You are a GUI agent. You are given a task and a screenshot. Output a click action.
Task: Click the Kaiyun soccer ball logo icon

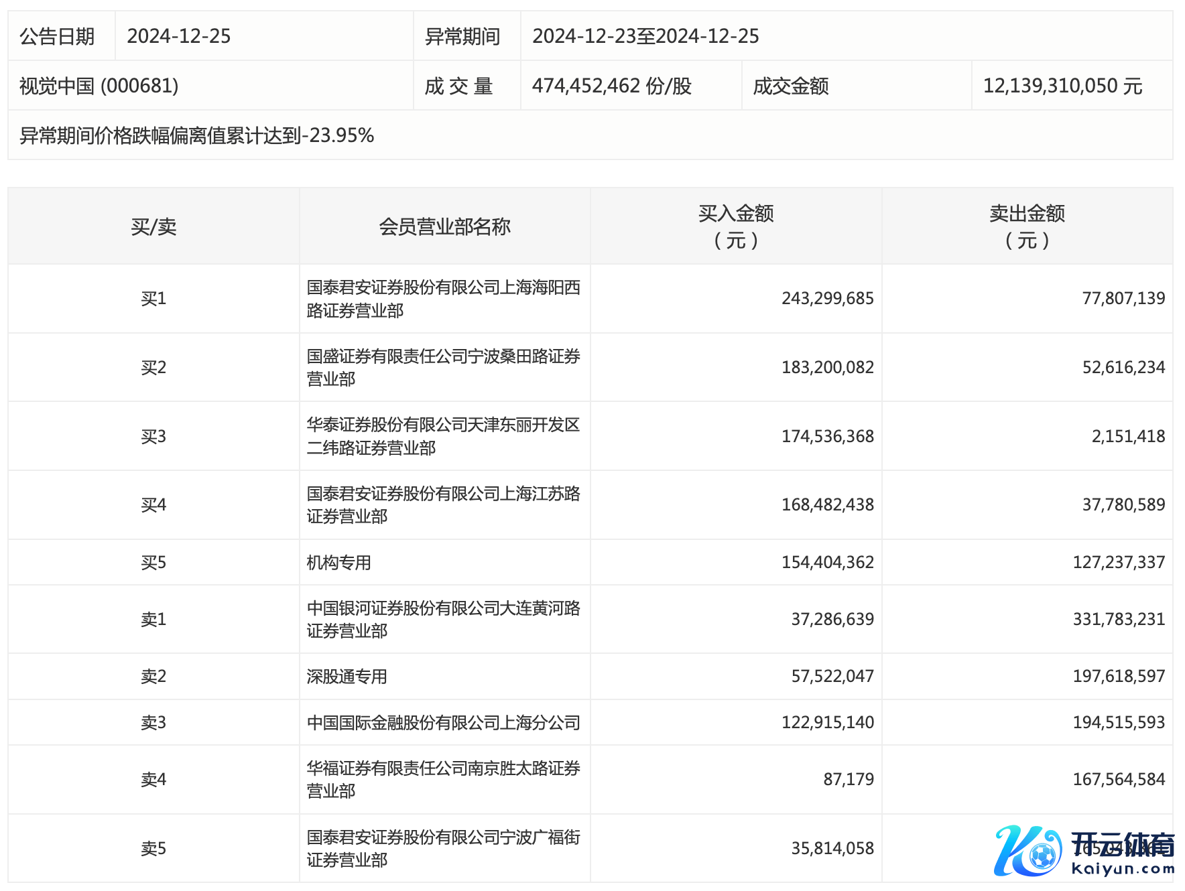coord(1027,851)
